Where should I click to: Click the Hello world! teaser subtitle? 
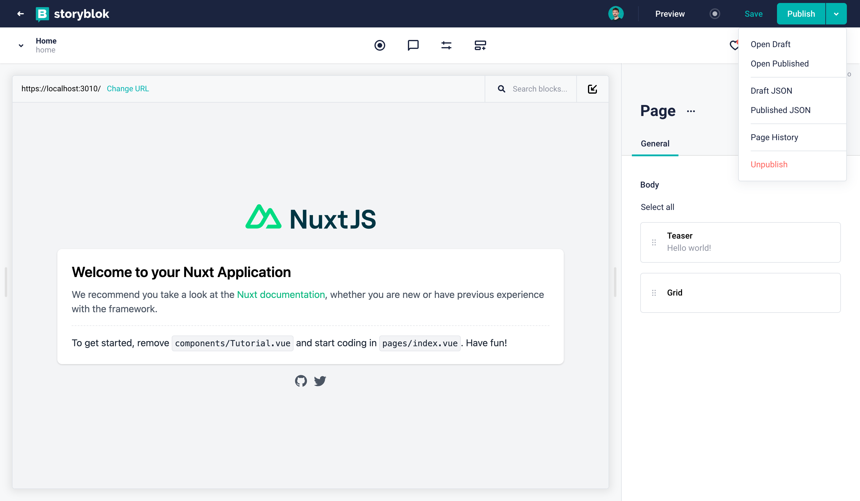689,248
